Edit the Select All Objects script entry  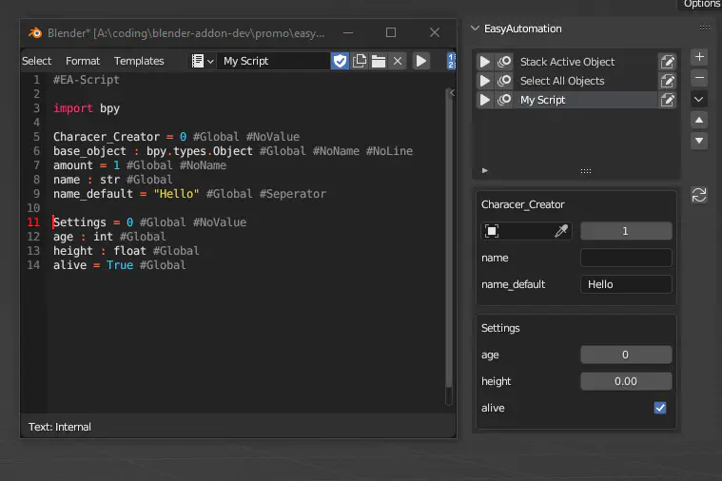coord(668,81)
